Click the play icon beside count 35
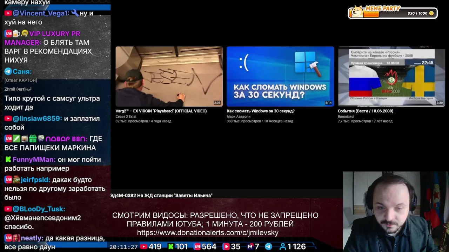 click(x=226, y=246)
